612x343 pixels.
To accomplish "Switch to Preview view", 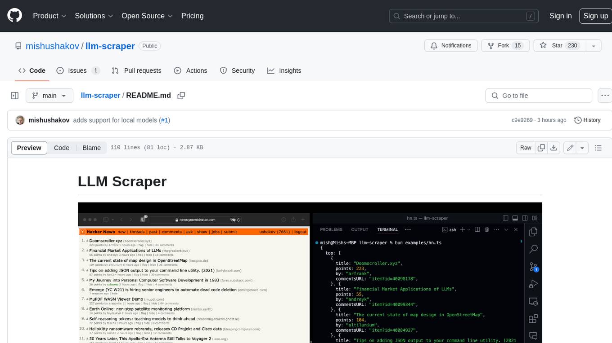I will tap(29, 148).
